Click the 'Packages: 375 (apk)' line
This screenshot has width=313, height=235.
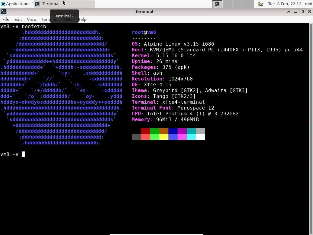(x=160, y=67)
